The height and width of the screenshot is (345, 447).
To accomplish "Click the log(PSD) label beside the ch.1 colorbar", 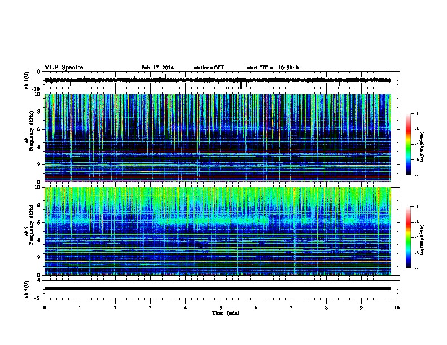I will (x=422, y=147).
